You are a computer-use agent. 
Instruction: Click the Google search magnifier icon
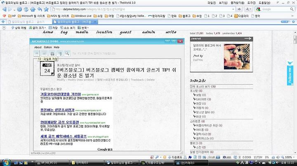[x=292, y=9]
